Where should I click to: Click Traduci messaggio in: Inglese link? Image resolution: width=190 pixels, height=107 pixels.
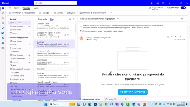click(x=93, y=31)
